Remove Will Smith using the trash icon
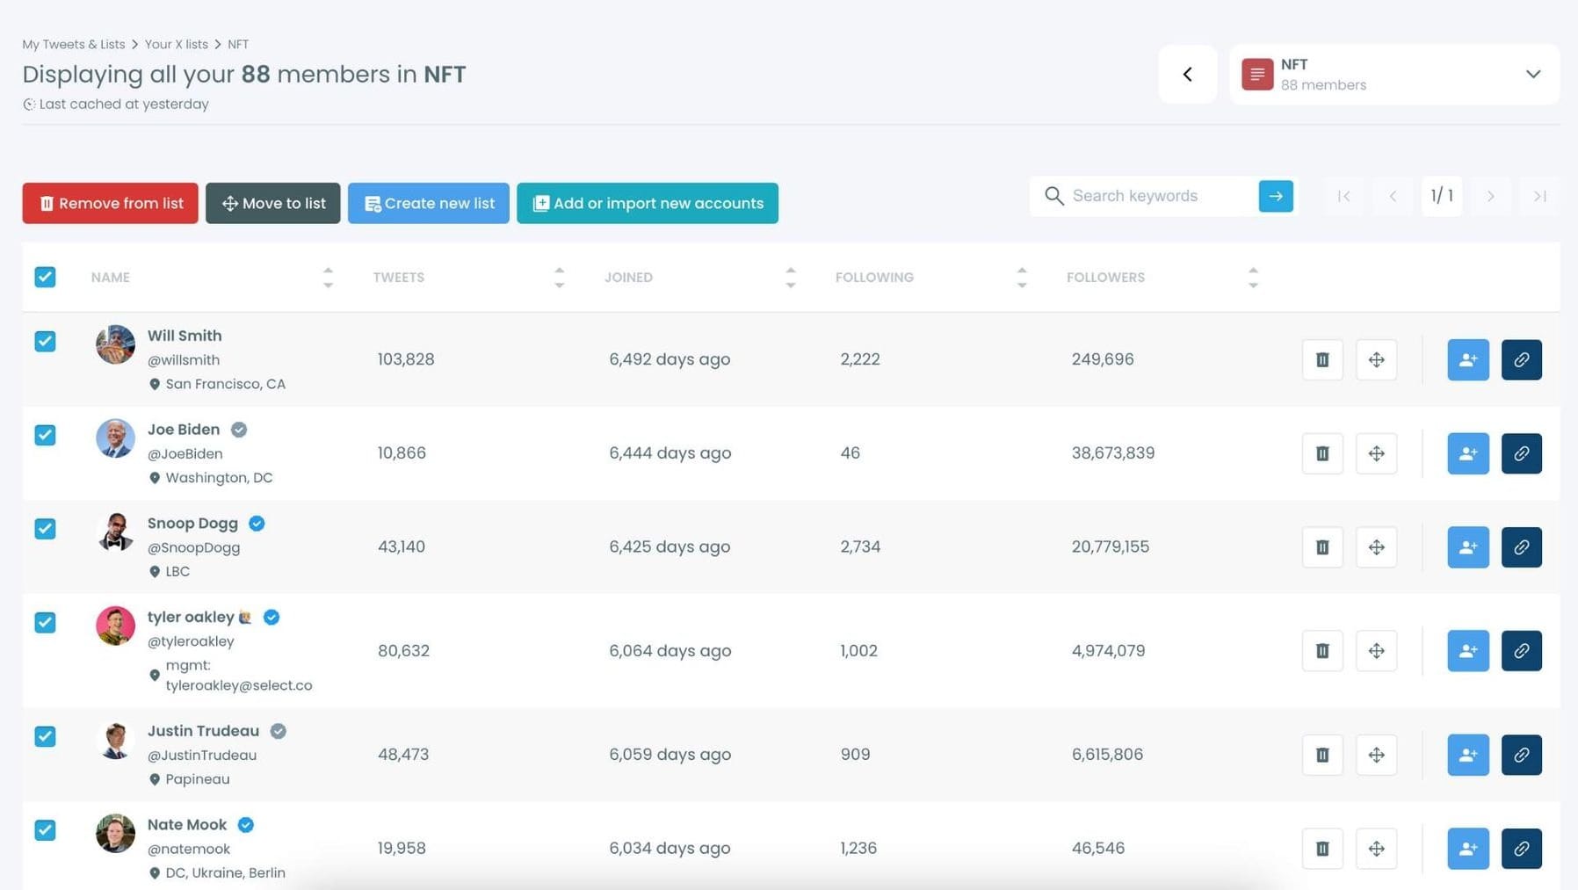Viewport: 1578px width, 890px height. click(x=1321, y=359)
